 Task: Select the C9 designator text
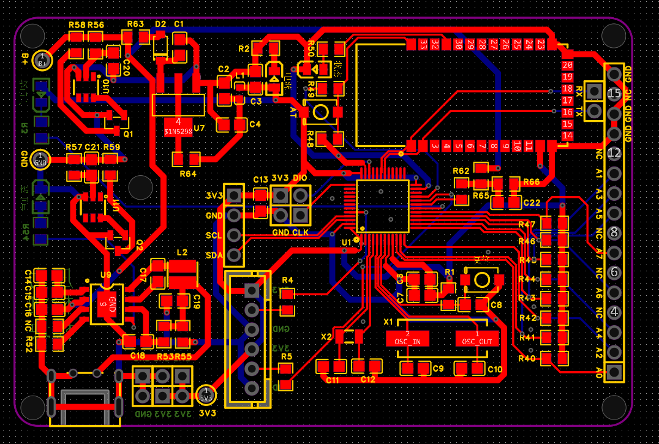[x=438, y=369]
